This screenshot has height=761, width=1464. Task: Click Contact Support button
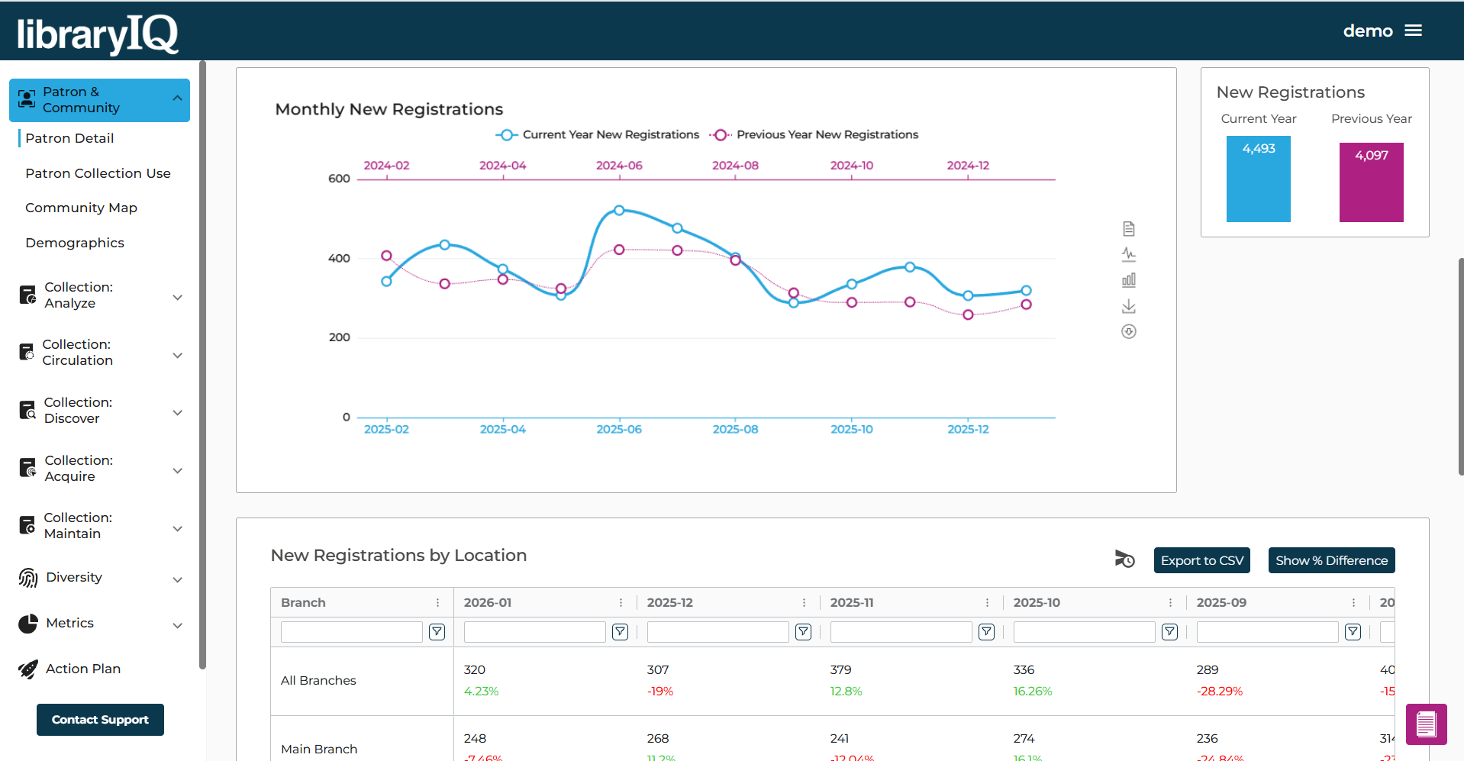[100, 720]
